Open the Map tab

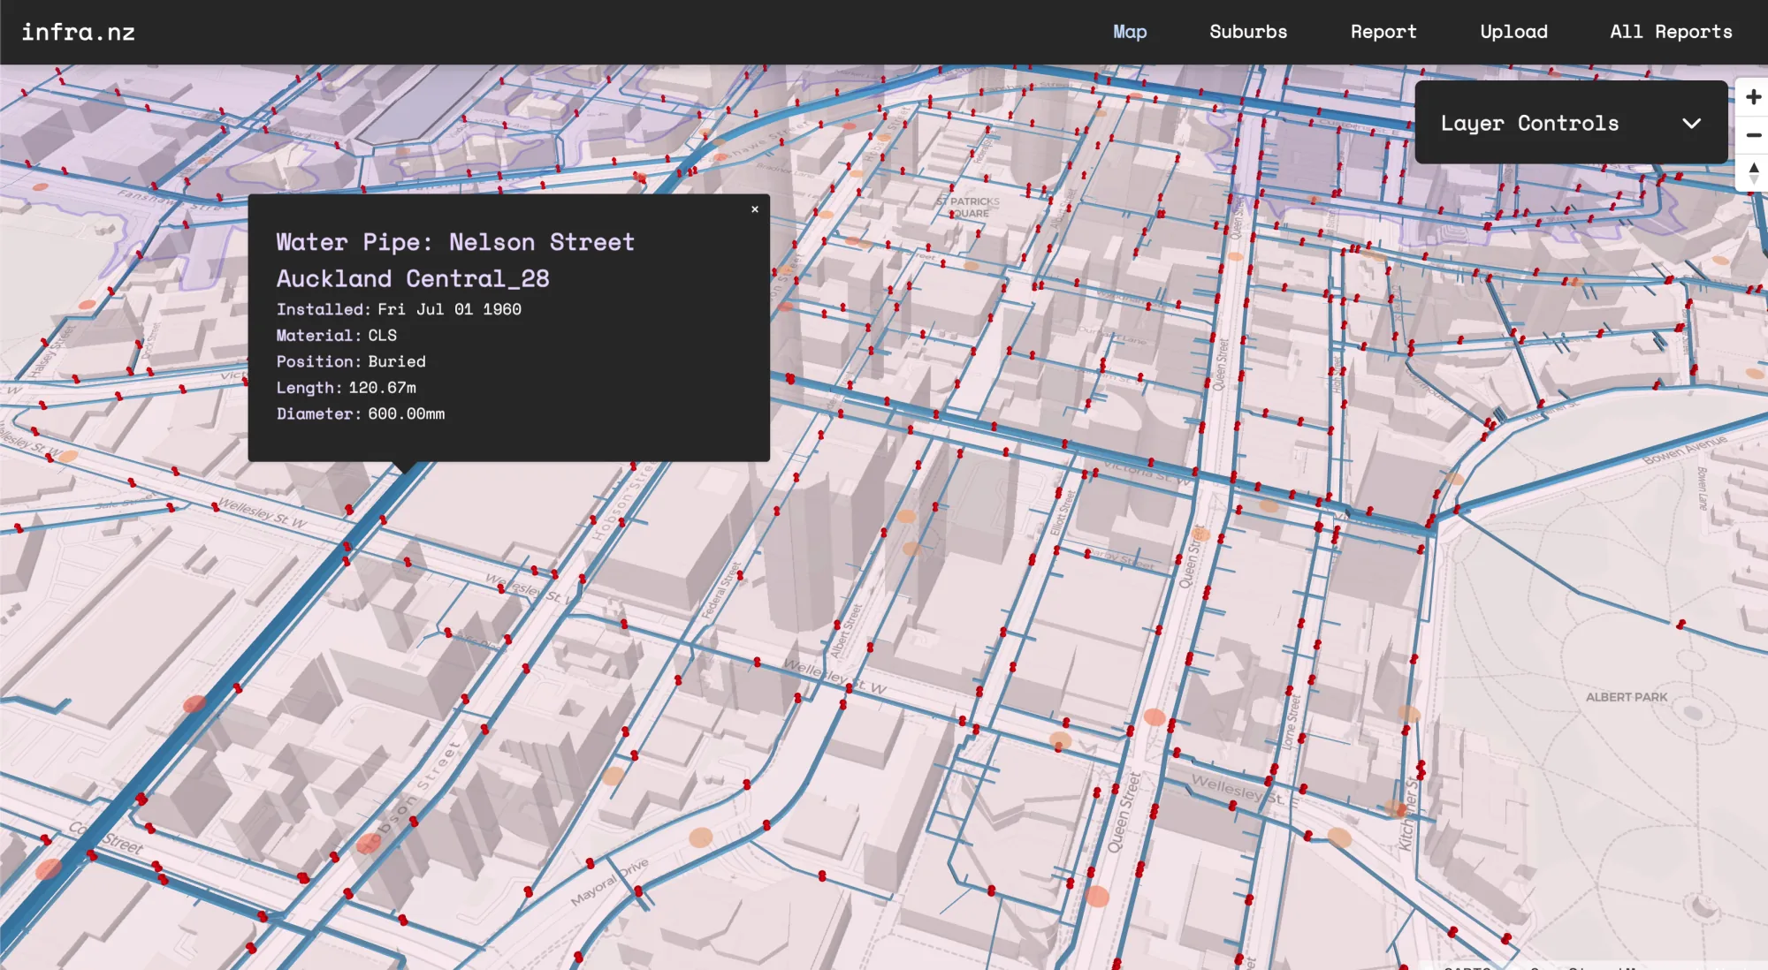pos(1130,32)
